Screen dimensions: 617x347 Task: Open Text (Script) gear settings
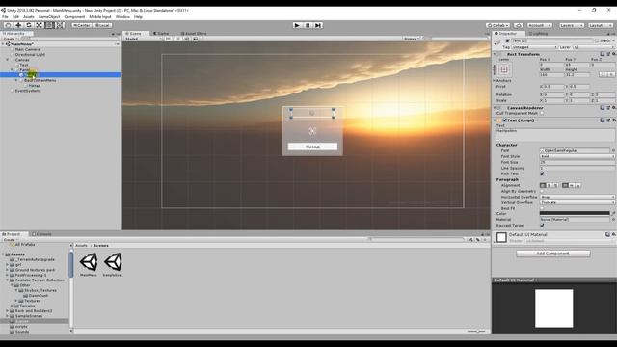pyautogui.click(x=613, y=120)
